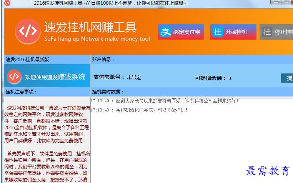Click the 欢迎使用速发赚钱系统 banner text
The image size is (293, 183).
tap(55, 77)
